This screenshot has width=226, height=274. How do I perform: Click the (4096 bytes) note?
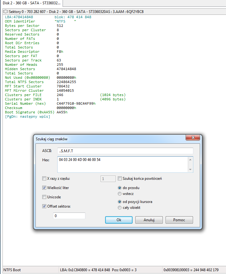[x=113, y=99]
